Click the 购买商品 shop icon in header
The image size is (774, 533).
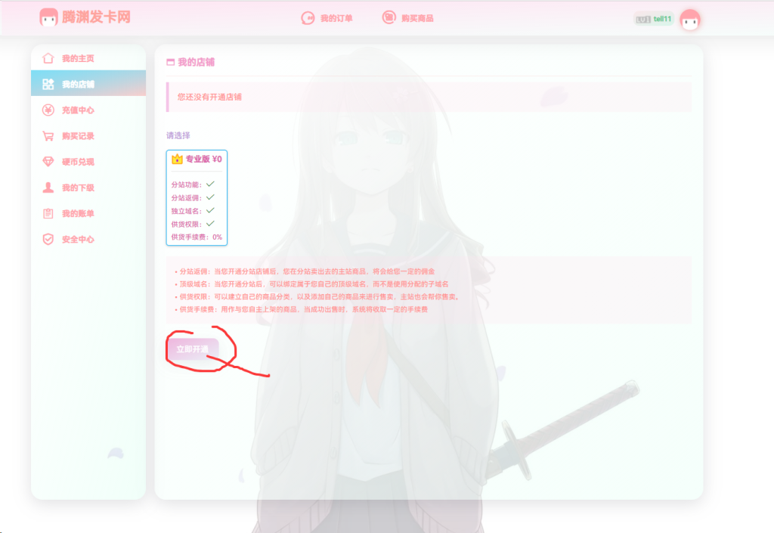[x=389, y=18]
